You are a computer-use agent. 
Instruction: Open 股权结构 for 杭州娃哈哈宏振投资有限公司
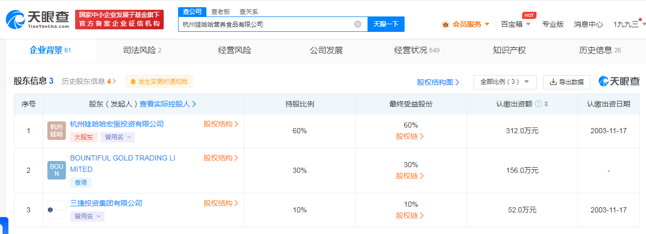221,124
